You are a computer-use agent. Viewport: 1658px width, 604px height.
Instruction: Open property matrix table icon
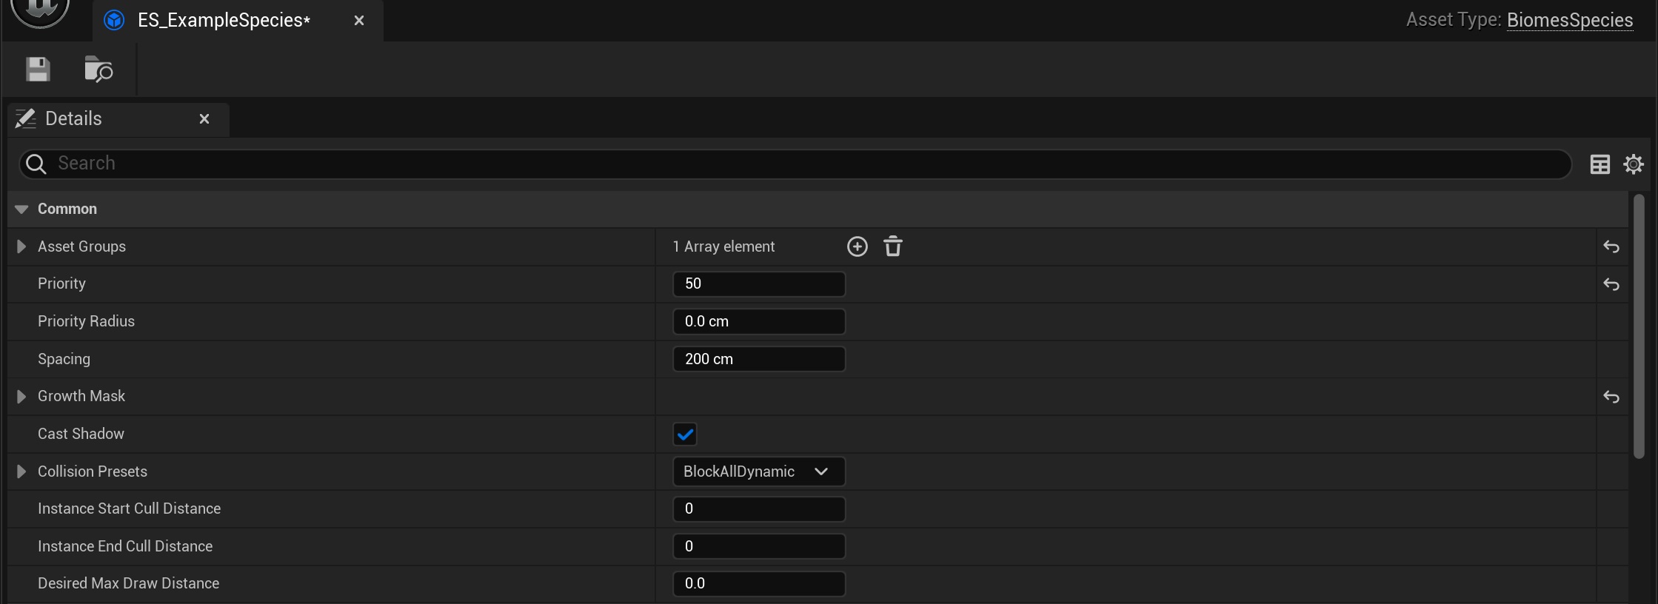[1599, 164]
